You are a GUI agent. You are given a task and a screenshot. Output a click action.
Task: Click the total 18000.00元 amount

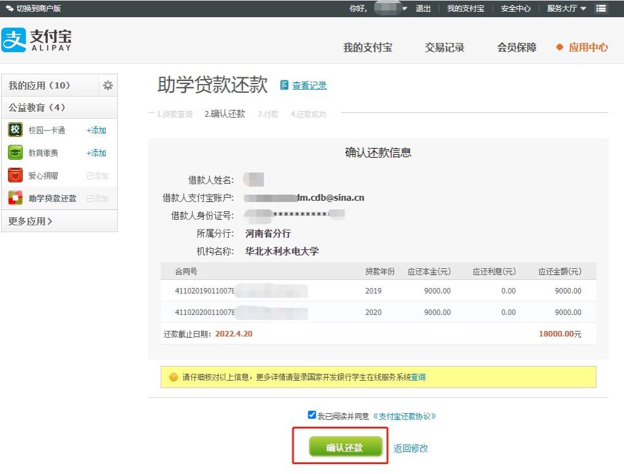pyautogui.click(x=560, y=333)
